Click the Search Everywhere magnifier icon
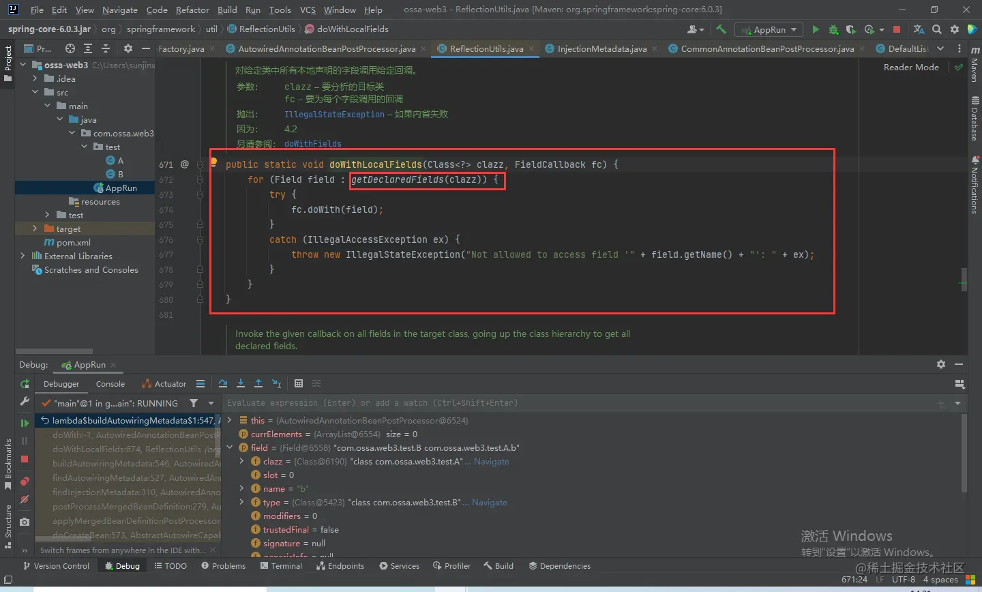Screen dimensions: 982x592 tap(937, 29)
